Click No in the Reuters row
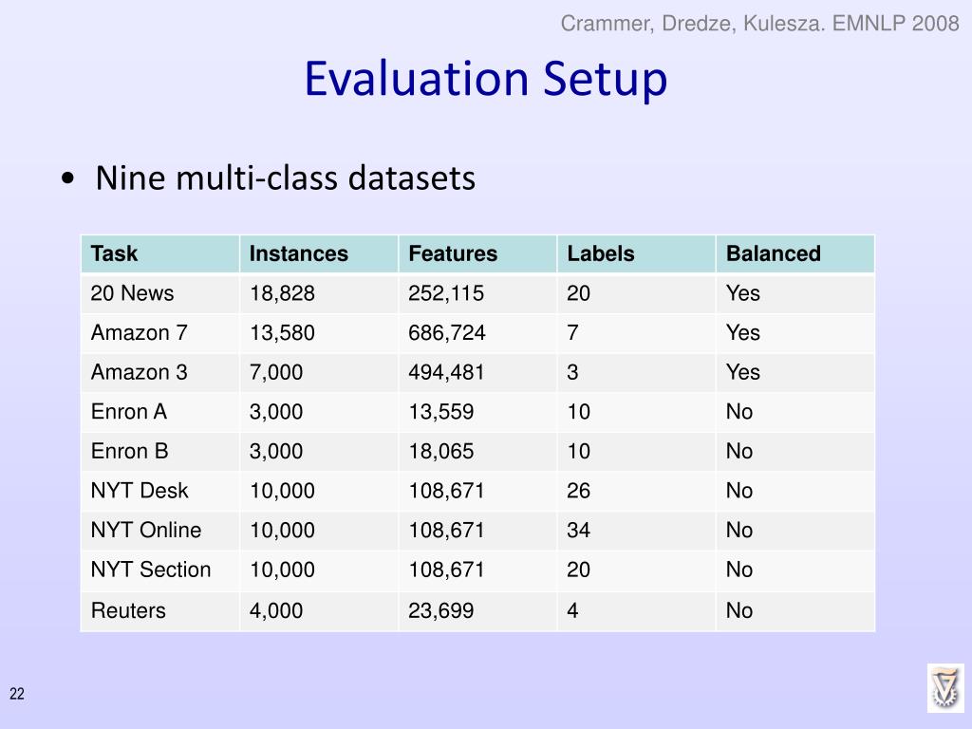 tap(739, 610)
